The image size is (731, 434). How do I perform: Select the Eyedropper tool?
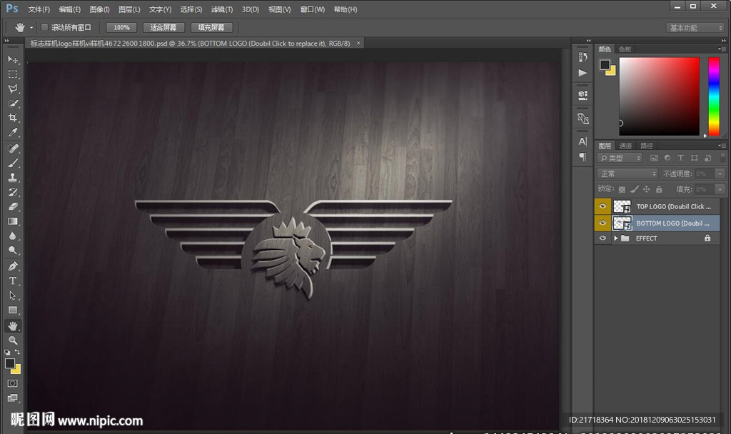[13, 132]
